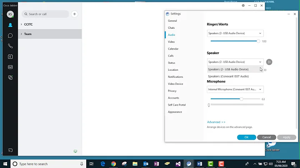Open the Windows notification center
Image resolution: width=300 pixels, height=168 pixels.
click(293, 164)
